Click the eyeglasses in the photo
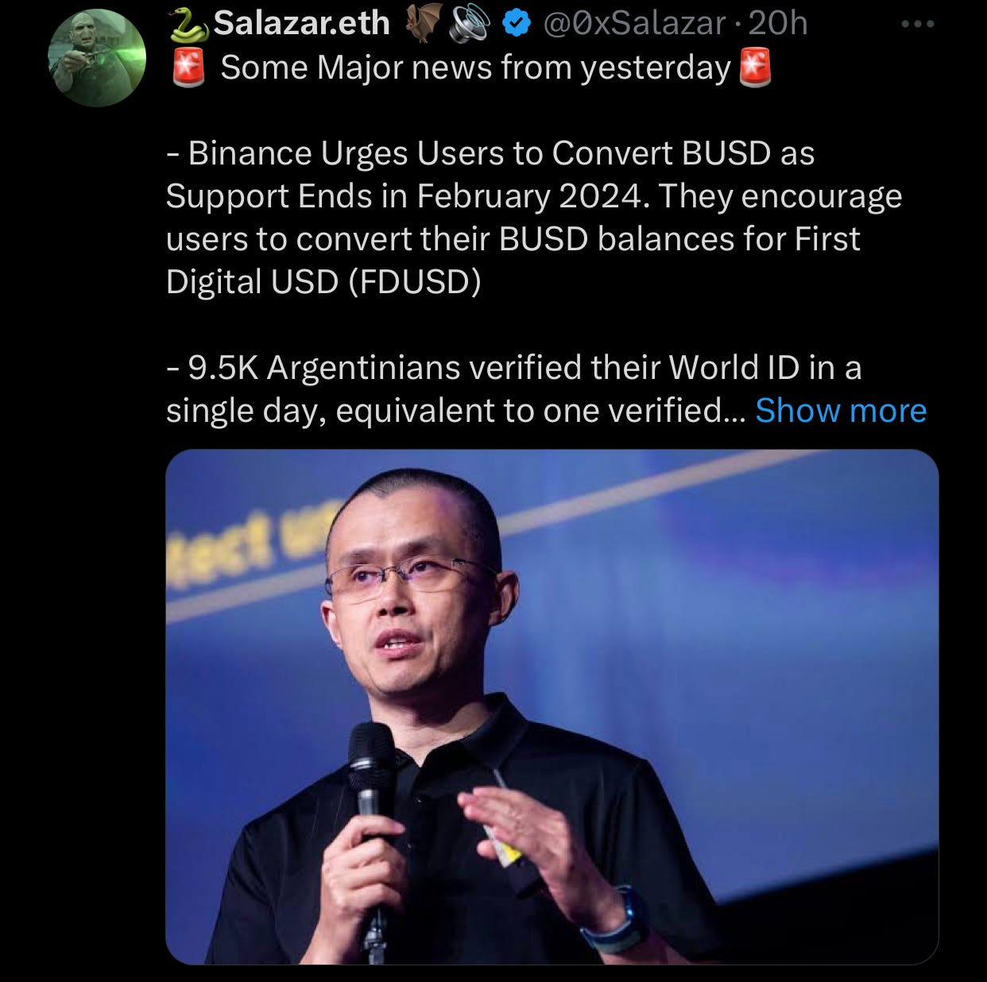The image size is (987, 982). point(411,577)
